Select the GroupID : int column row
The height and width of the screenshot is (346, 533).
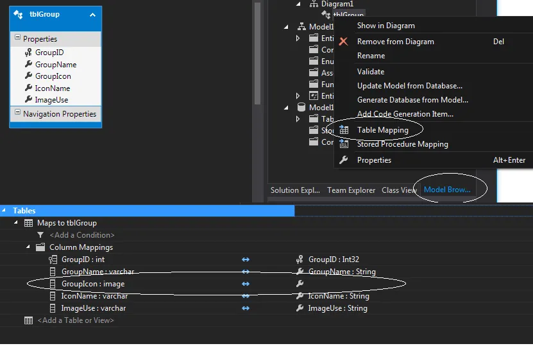[83, 259]
